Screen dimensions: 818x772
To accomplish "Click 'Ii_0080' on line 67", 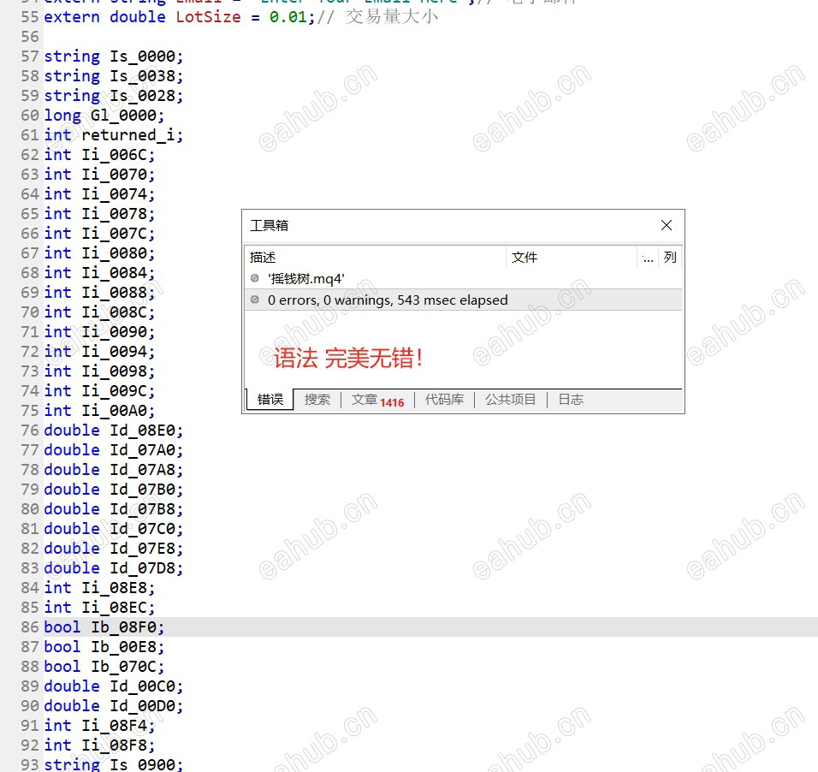I will 115,253.
